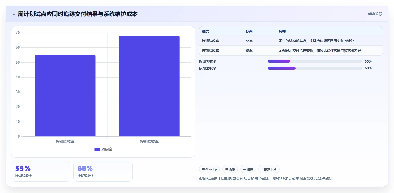
Task: Click the 68% value beside the progress bar
Action: 368,68
